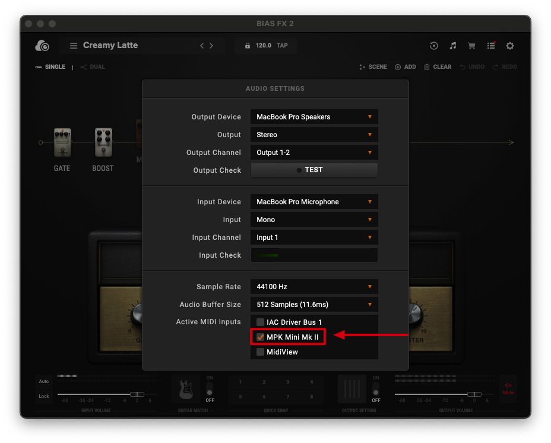The image size is (551, 443).
Task: Expand the Output Device dropdown
Action: [314, 117]
